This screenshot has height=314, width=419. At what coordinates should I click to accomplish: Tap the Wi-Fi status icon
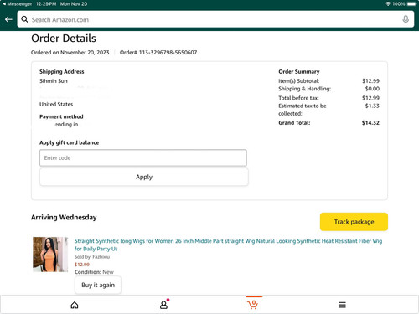(388, 4)
